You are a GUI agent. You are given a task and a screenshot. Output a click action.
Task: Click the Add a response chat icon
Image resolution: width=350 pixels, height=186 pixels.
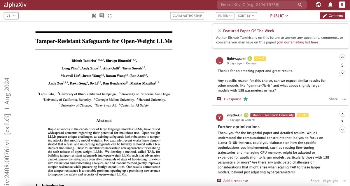pos(219,181)
